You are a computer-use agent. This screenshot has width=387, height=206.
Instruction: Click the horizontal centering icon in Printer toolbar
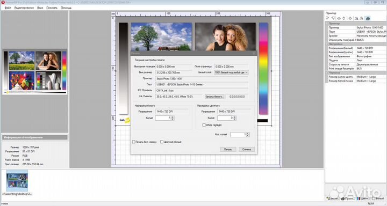[339, 18]
